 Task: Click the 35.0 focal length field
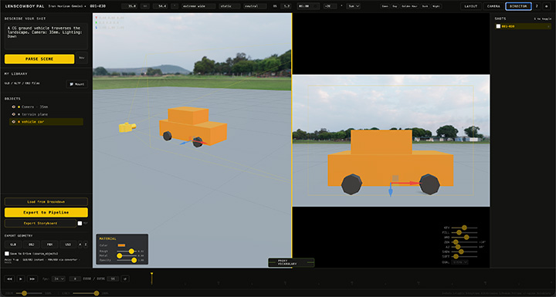pos(130,6)
